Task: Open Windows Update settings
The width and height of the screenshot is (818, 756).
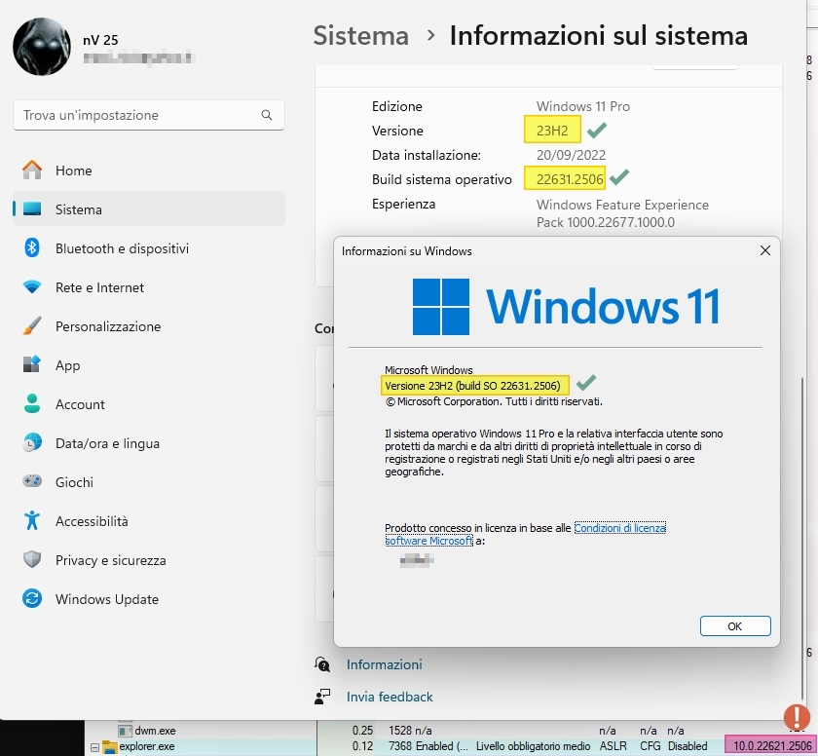Action: (x=149, y=599)
